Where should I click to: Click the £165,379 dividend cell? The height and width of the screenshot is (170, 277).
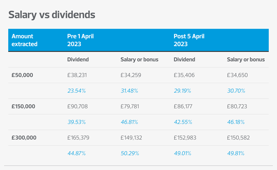(x=78, y=138)
